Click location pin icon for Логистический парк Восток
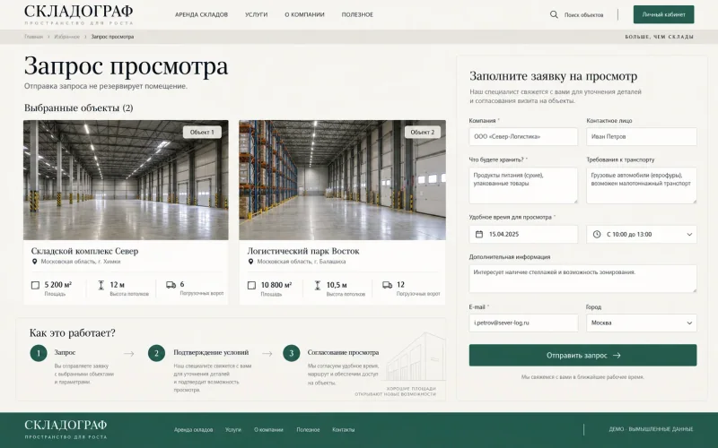Screen dimensions: 718x448 pyautogui.click(x=250, y=262)
